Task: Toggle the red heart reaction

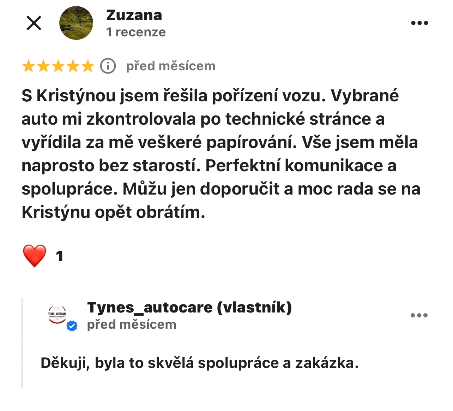Action: pyautogui.click(x=35, y=256)
